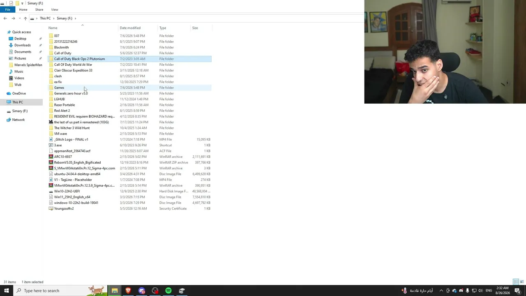Switch to the Home ribbon tab
The width and height of the screenshot is (526, 296).
(23, 9)
